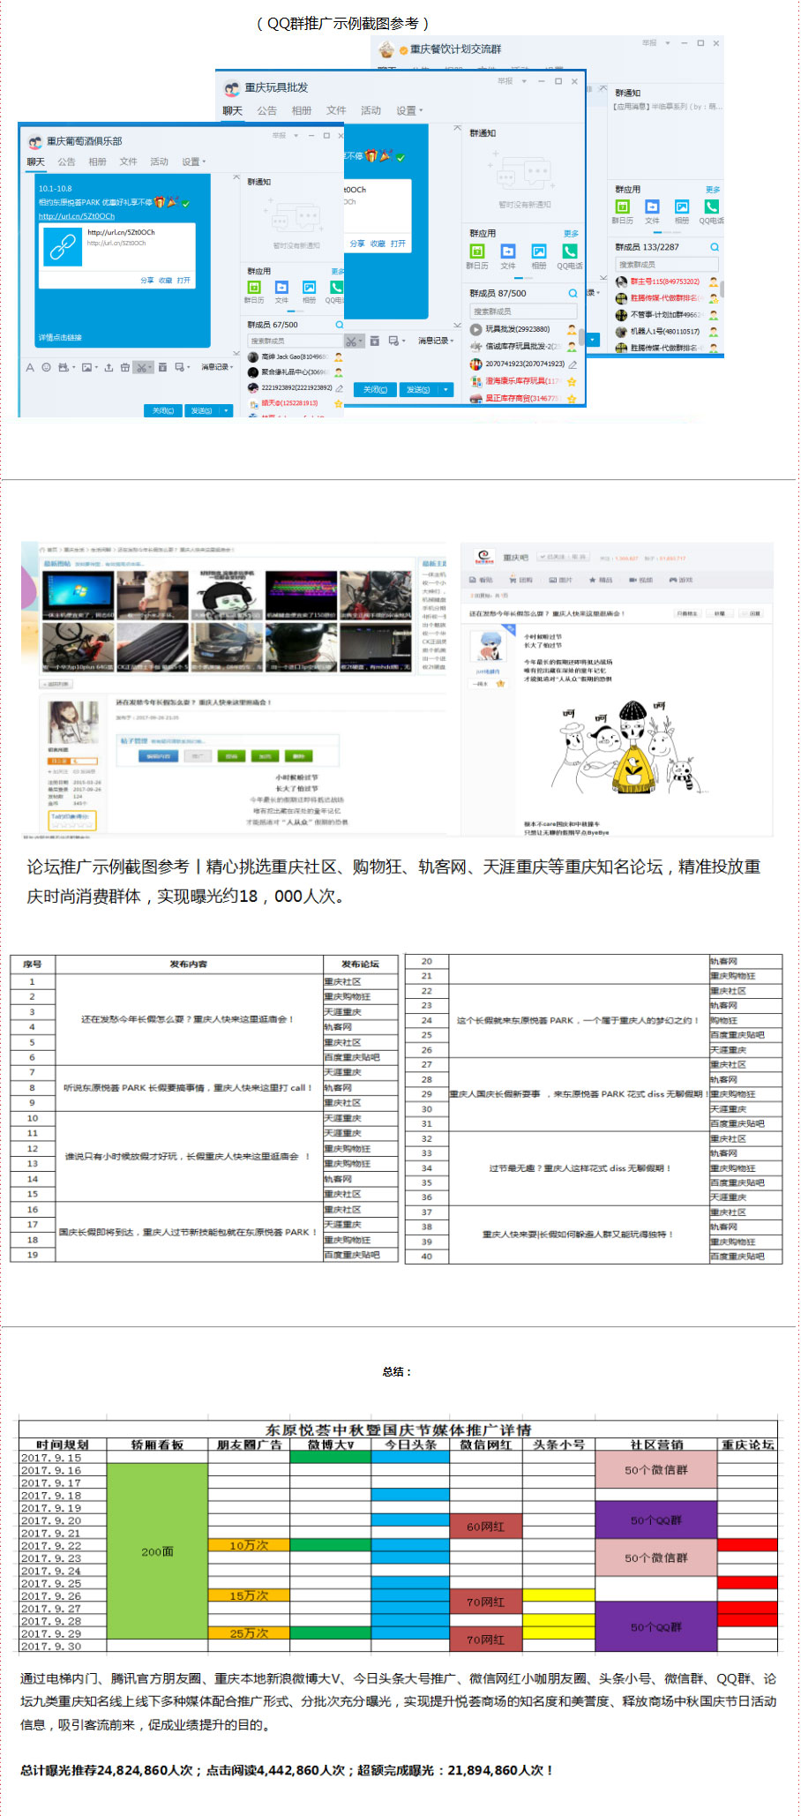Click the chain-link thumbnail on link card
Viewport: 801px width, 1816px height.
click(62, 248)
